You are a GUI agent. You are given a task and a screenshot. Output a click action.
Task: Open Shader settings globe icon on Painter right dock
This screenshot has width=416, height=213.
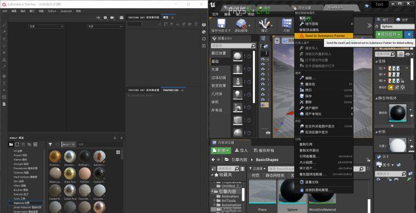[x=204, y=32]
